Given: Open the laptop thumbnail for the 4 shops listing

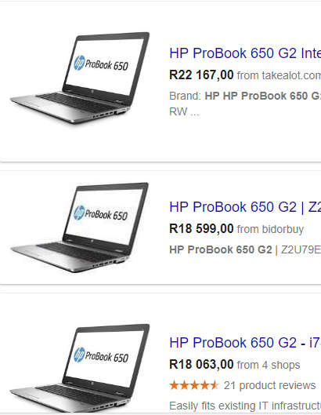Looking at the screenshot, I should [x=80, y=368].
